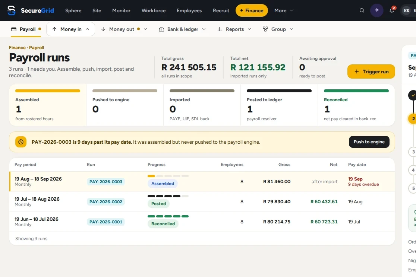Filter by the Pushed to engine card
The width and height of the screenshot is (416, 277).
coord(125,105)
